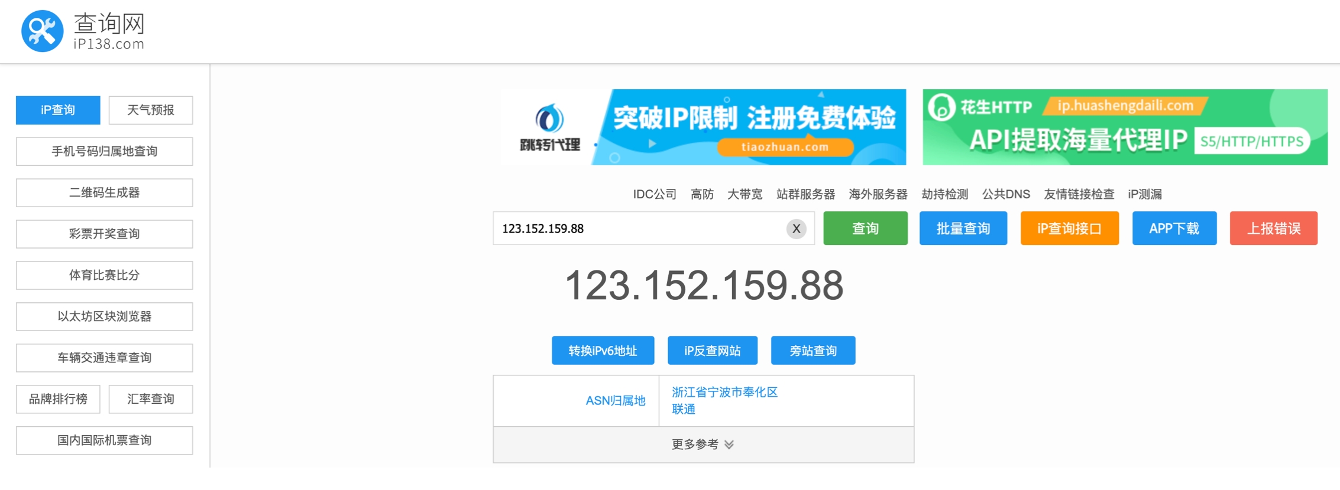Switch to the 天气预报 tab
1340x490 pixels.
(151, 110)
